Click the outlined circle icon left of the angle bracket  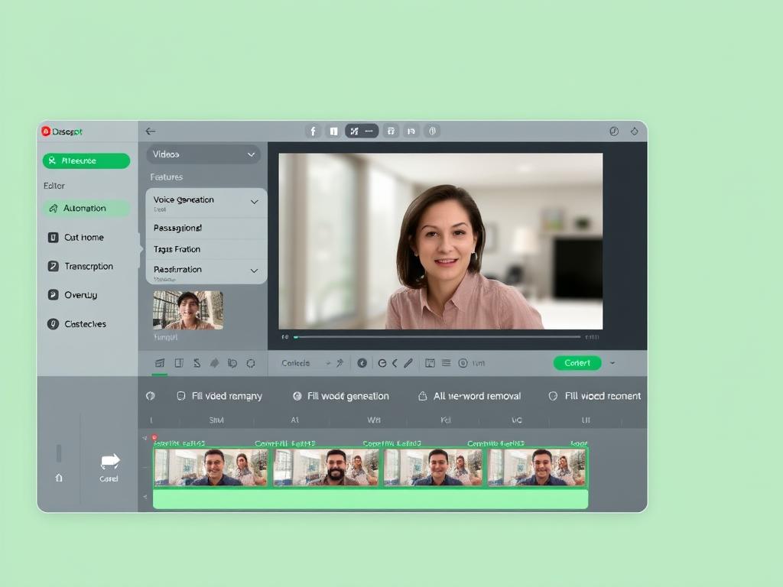[x=382, y=363]
